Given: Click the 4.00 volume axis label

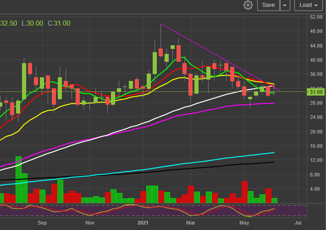Looking at the screenshot, I should (316, 189).
